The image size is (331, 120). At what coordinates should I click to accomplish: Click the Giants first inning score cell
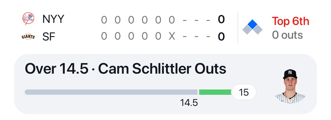point(104,37)
